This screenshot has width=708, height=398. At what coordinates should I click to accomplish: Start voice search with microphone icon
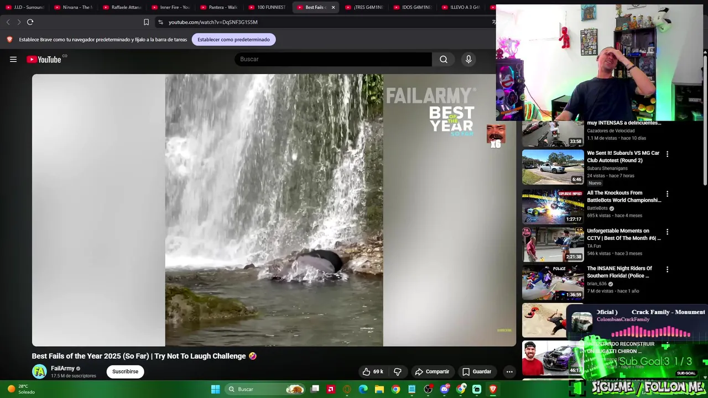point(468,59)
